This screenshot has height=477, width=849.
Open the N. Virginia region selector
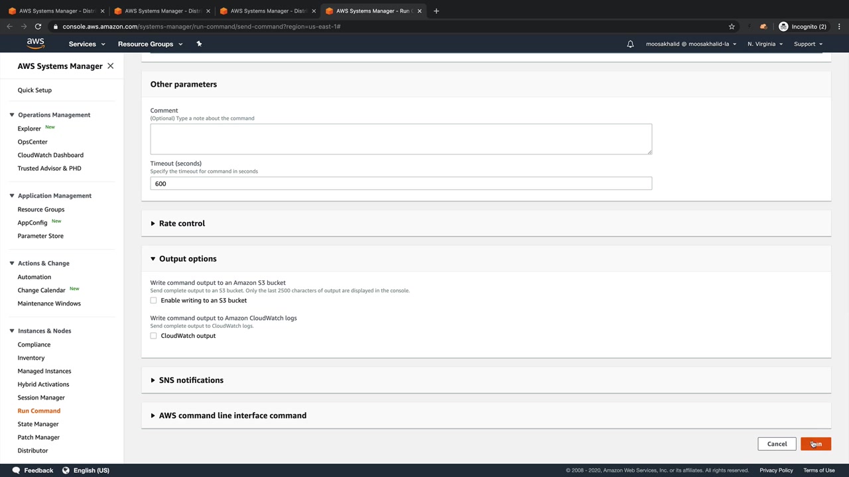pos(765,44)
